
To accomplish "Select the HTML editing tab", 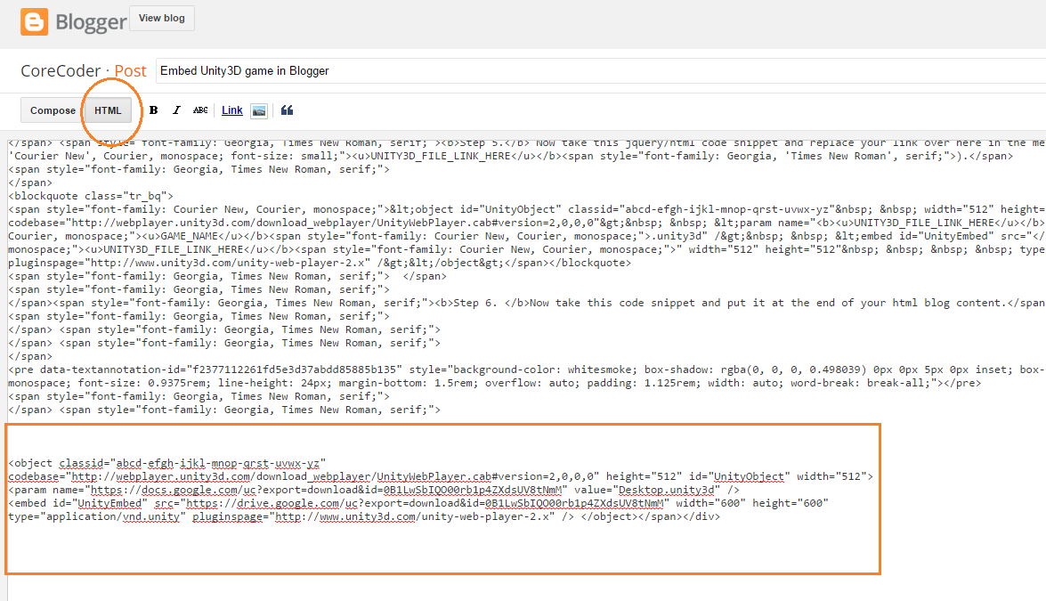I will [x=107, y=110].
